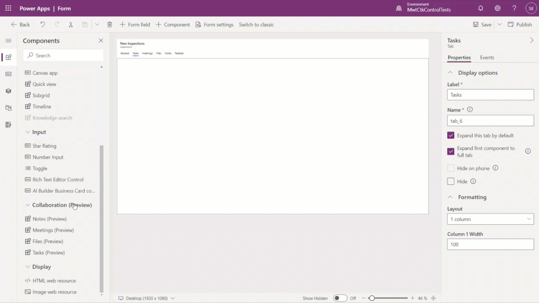This screenshot has width=539, height=303.
Task: Click Component in the toolbar
Action: (173, 24)
